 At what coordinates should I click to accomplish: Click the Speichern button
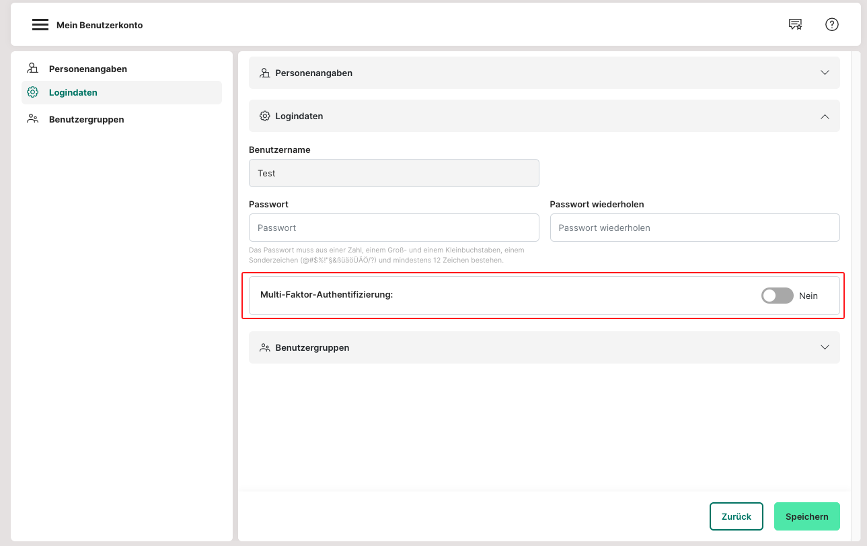coord(806,516)
